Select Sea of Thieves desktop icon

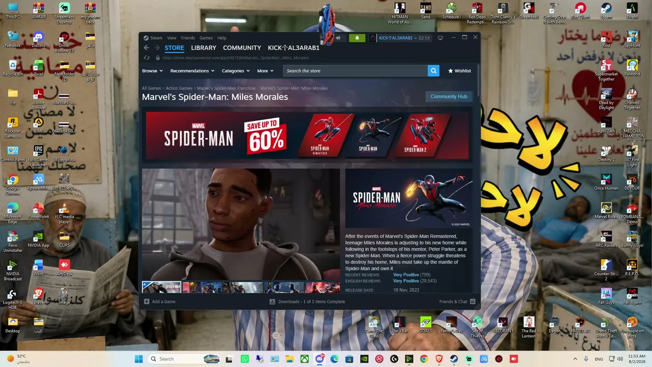(477, 328)
